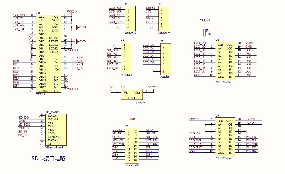Select the lower 74HC245PW chip U3
Screen dimensions: 285x174
225,136
